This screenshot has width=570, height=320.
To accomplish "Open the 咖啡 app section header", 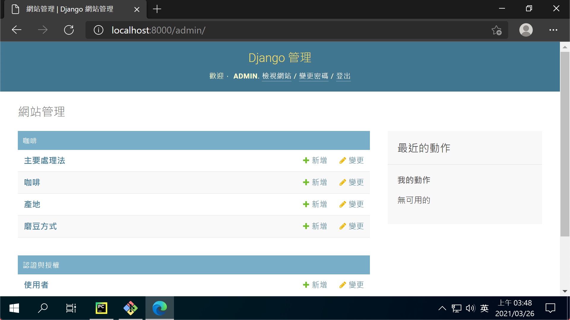I will [30, 141].
